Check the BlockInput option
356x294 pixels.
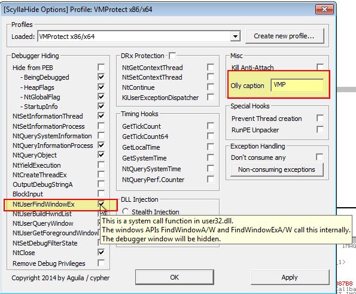[x=101, y=193]
